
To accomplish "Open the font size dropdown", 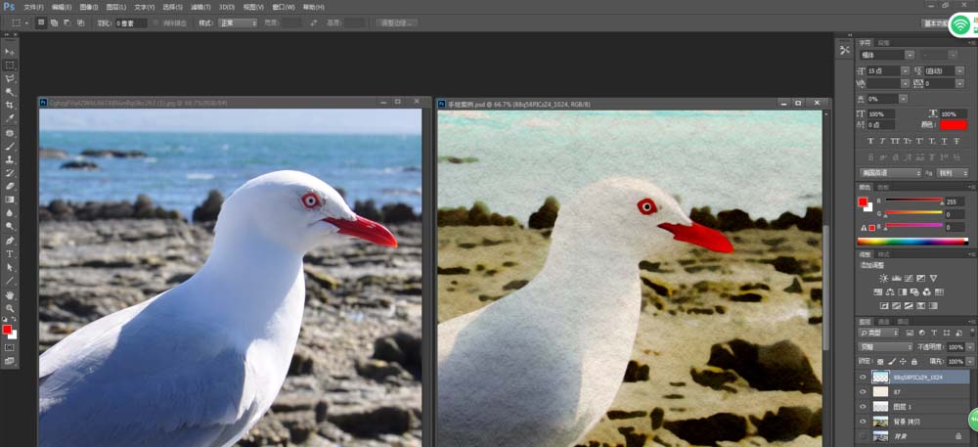I will click(905, 71).
